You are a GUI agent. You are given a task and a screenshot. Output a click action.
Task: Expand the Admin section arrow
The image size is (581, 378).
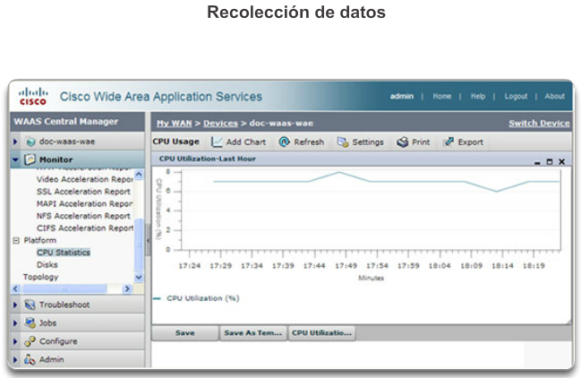[15, 359]
